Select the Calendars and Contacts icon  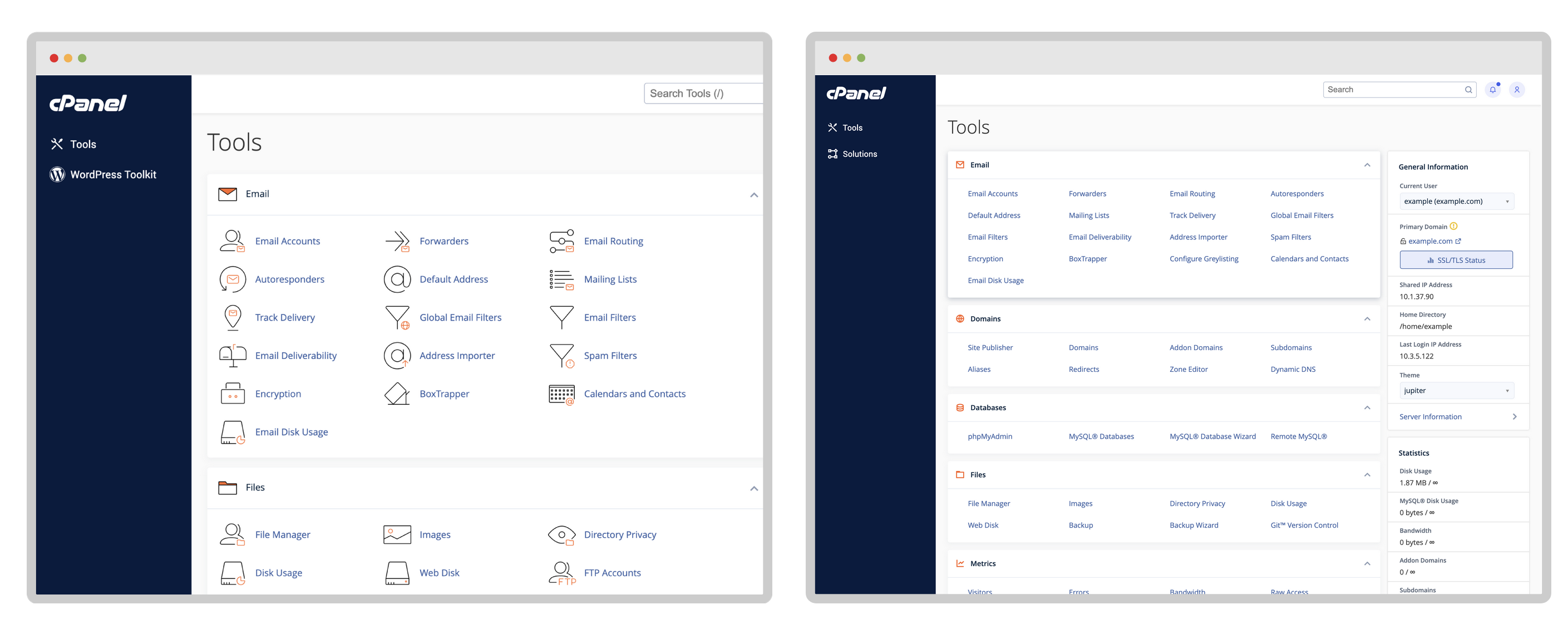tap(559, 394)
